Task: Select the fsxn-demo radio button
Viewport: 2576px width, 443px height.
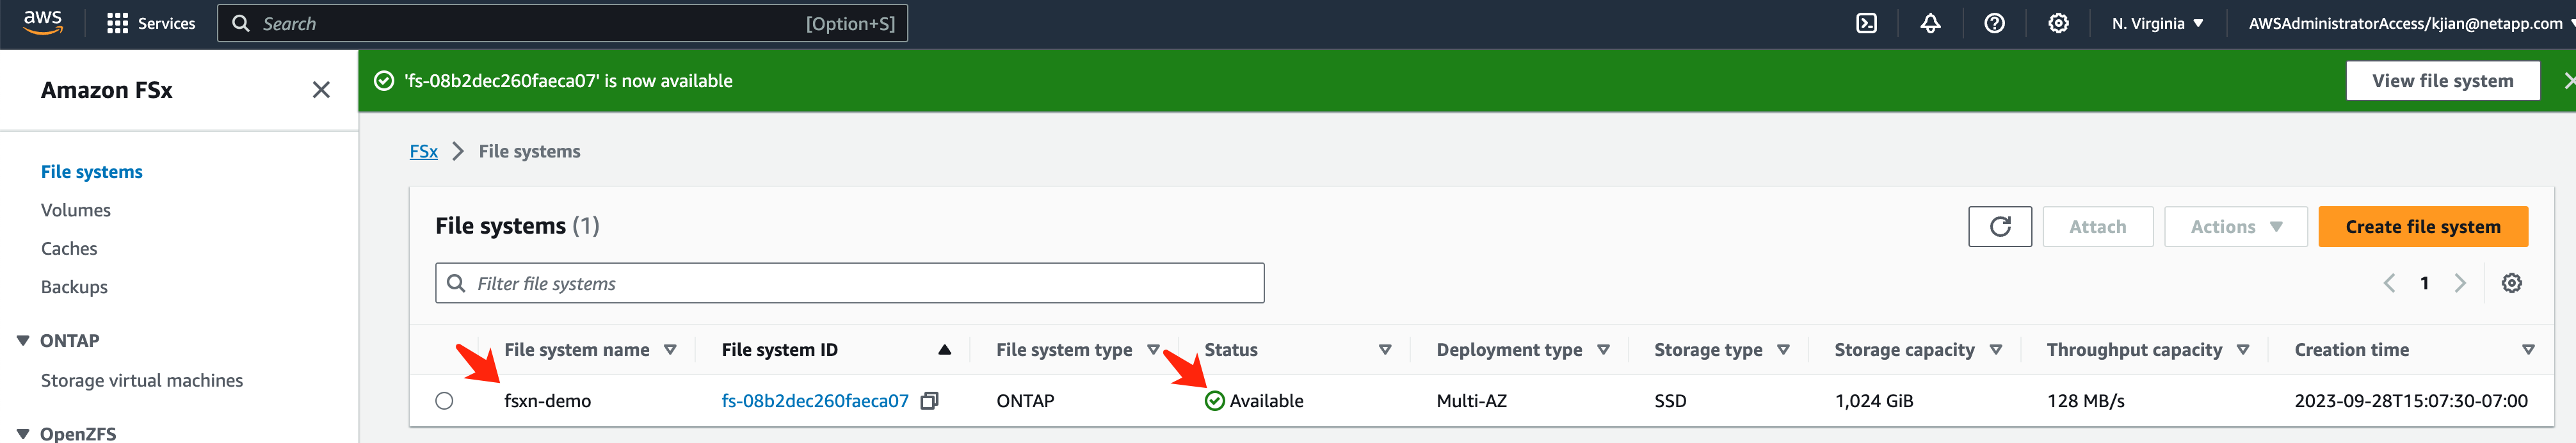Action: (444, 401)
